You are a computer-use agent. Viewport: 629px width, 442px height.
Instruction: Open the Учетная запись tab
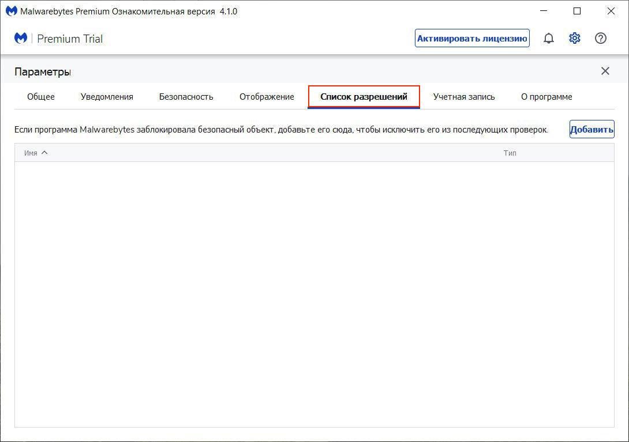tap(464, 97)
